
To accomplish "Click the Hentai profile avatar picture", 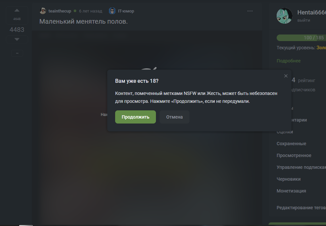I will 285,16.
